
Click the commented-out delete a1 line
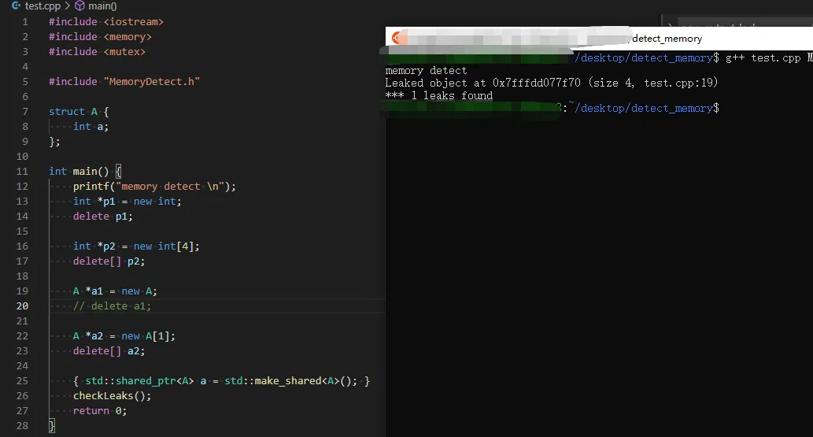click(113, 306)
